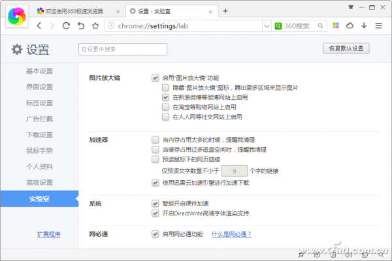Screen dimensions: 392x261
Task: Go back with the back arrow
Action: click(x=39, y=25)
